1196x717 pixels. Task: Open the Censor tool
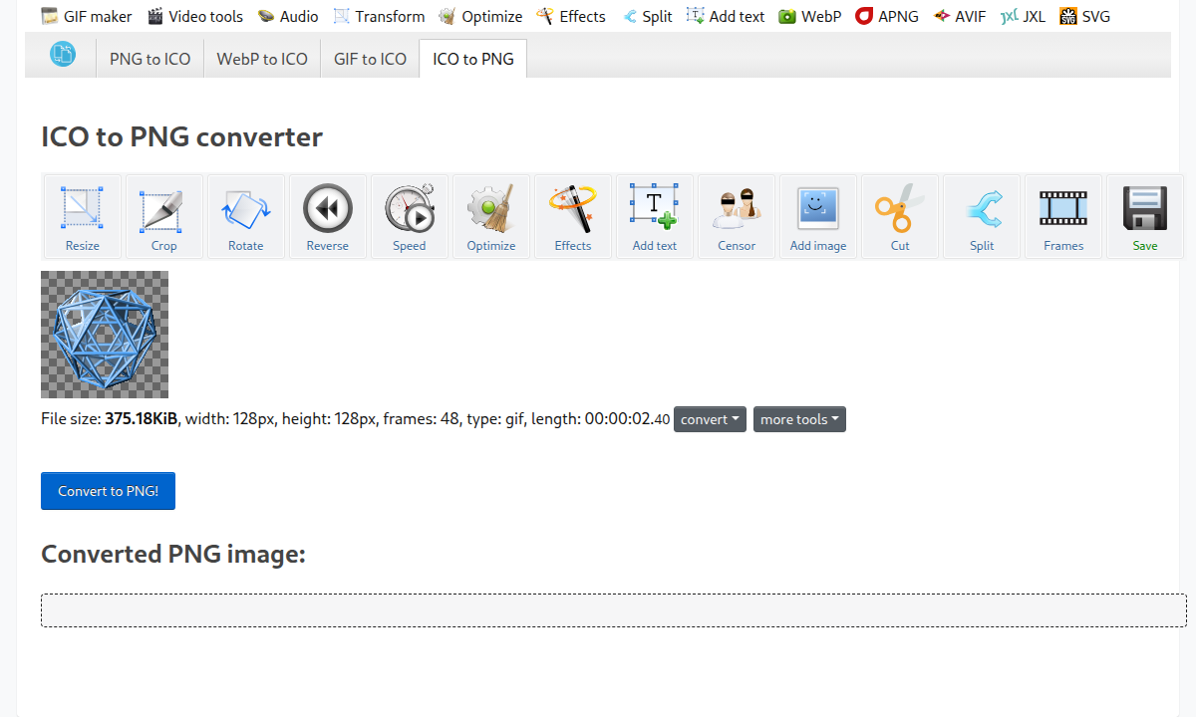tap(737, 217)
